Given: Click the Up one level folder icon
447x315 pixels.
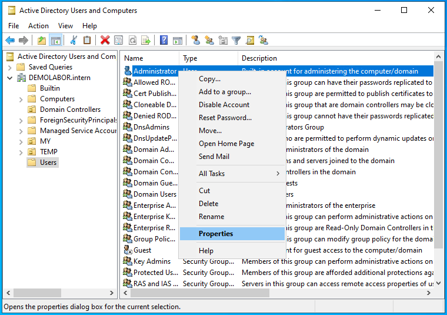Looking at the screenshot, I should point(41,40).
